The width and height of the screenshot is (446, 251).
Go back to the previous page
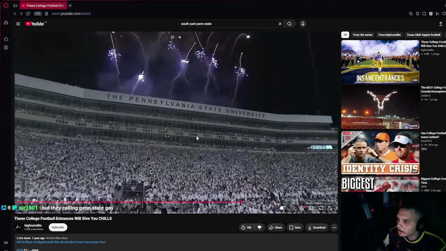tap(15, 14)
